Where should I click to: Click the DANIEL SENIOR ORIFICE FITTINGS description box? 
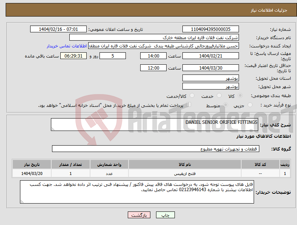tap(155, 125)
